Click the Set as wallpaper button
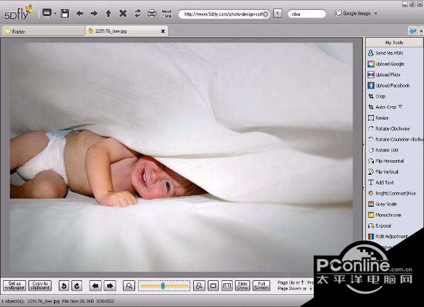This screenshot has height=307, width=424. 15,286
